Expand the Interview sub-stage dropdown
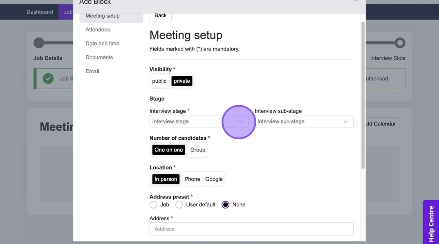Image resolution: width=439 pixels, height=244 pixels. [304, 121]
